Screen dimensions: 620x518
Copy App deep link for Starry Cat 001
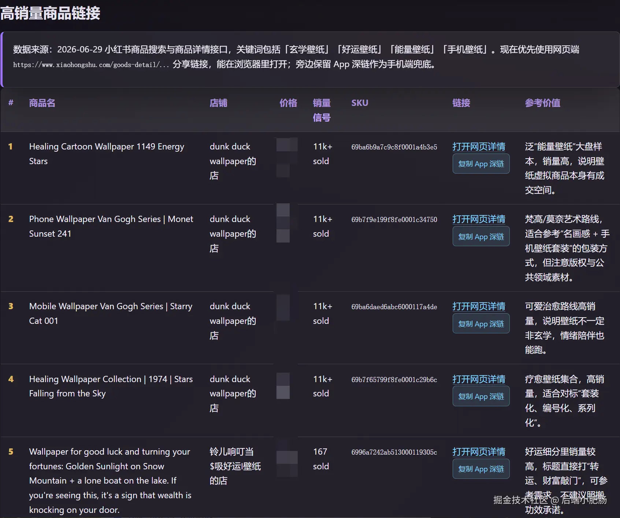point(481,323)
